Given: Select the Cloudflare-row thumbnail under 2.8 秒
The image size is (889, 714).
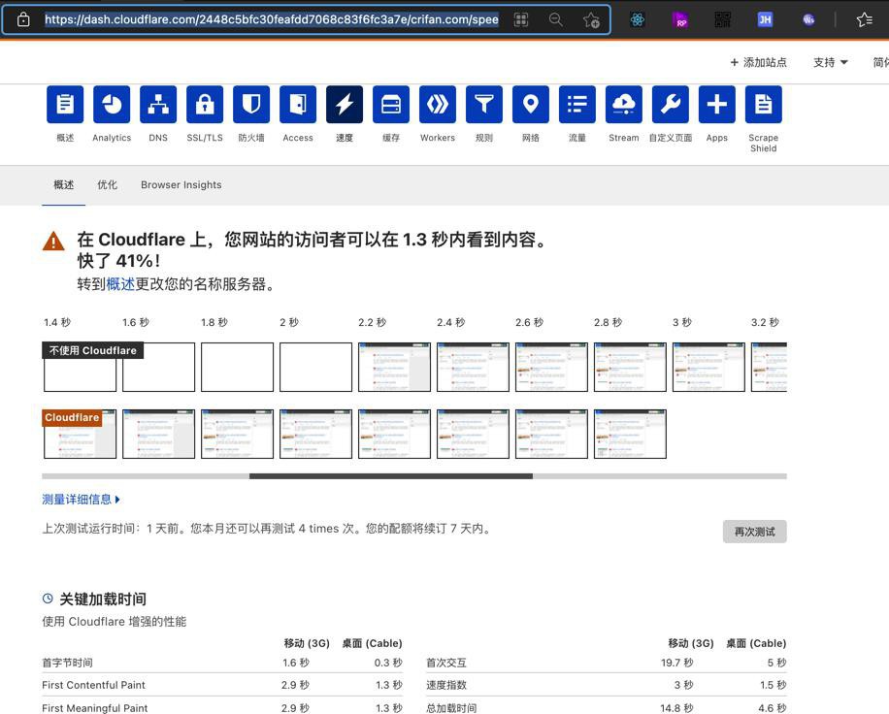Looking at the screenshot, I should 630,434.
